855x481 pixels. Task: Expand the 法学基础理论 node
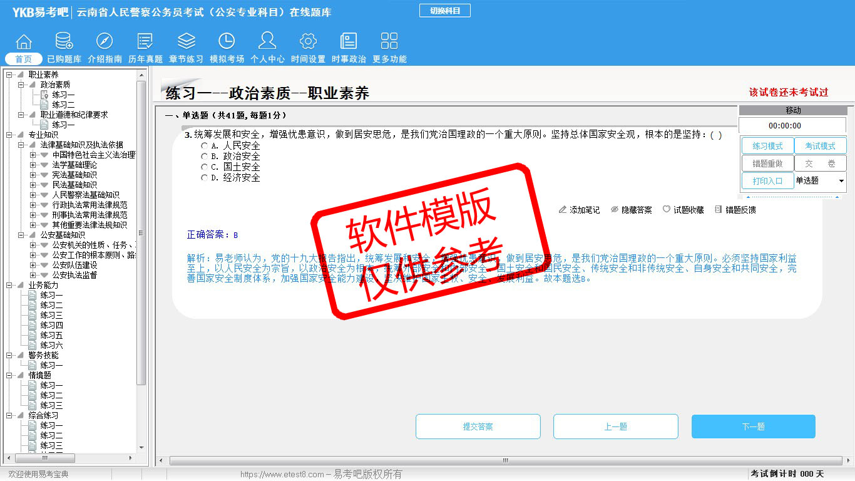click(33, 165)
